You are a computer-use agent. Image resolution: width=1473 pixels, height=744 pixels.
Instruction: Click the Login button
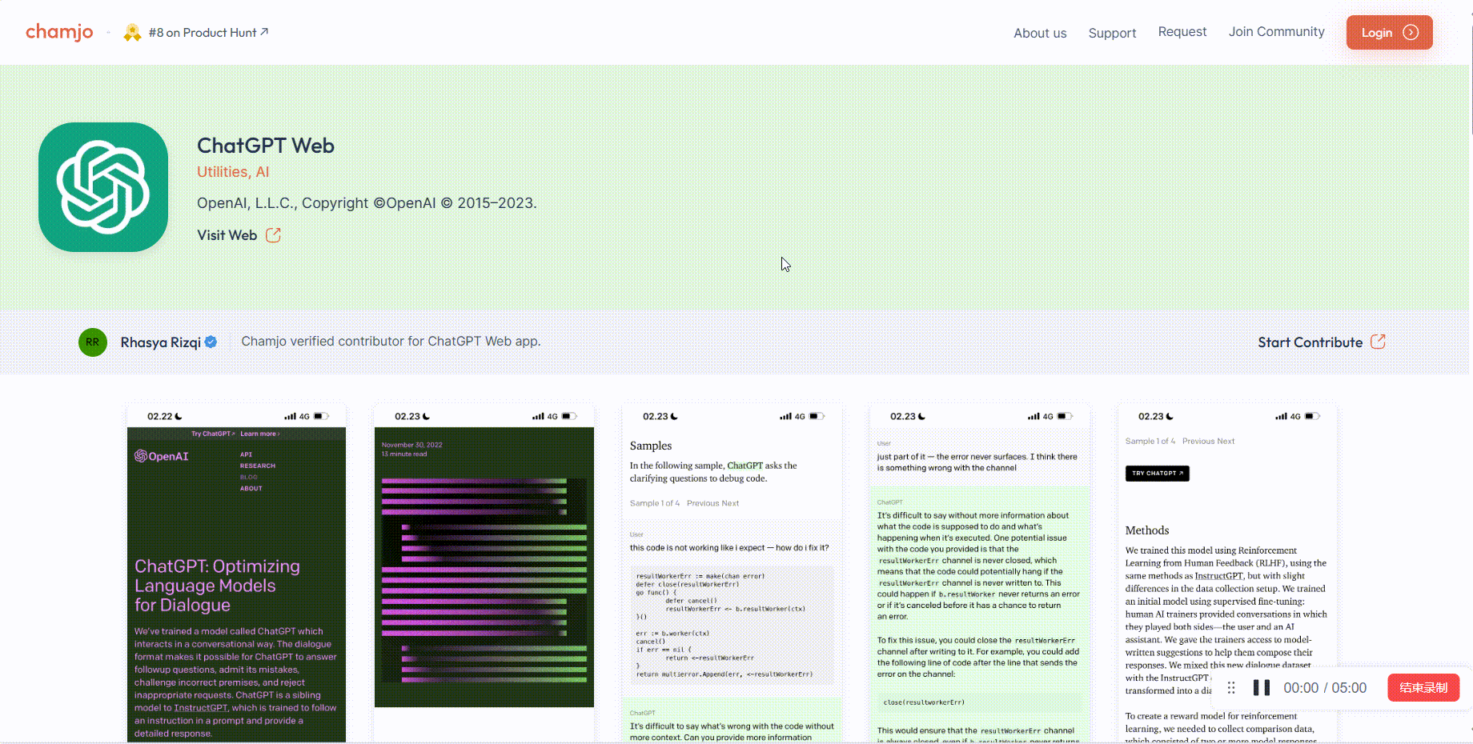1389,33
